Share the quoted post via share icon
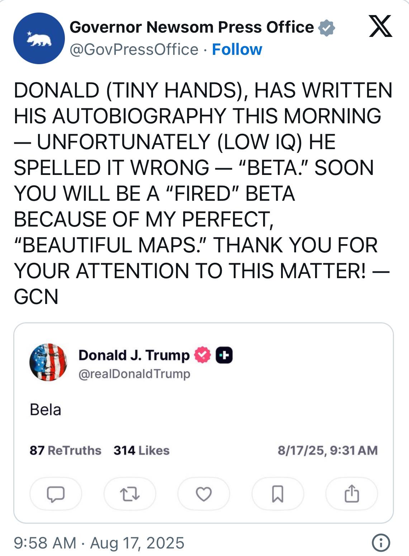The height and width of the screenshot is (556, 409). pyautogui.click(x=352, y=494)
